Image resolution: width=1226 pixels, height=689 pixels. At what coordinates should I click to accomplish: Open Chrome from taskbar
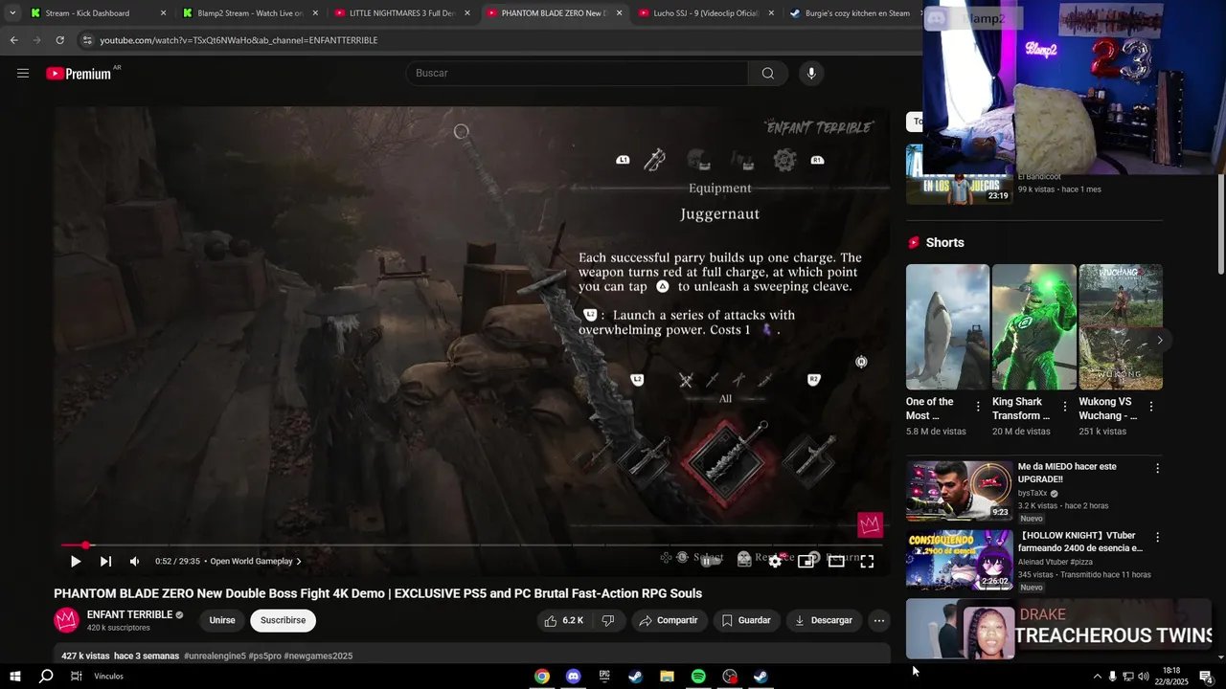542,677
